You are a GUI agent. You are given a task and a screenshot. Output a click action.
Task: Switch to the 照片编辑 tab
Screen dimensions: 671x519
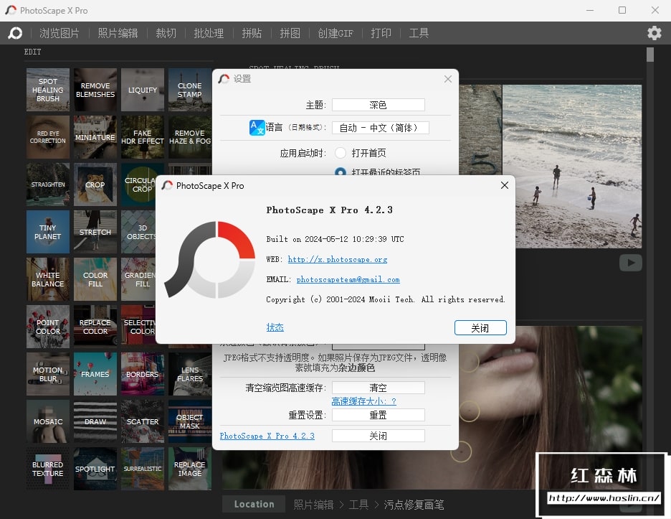[x=118, y=33]
